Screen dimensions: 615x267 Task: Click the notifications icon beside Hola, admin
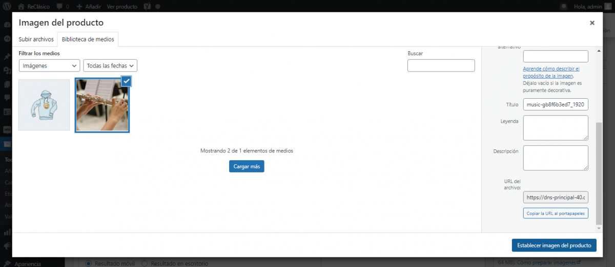[564, 7]
